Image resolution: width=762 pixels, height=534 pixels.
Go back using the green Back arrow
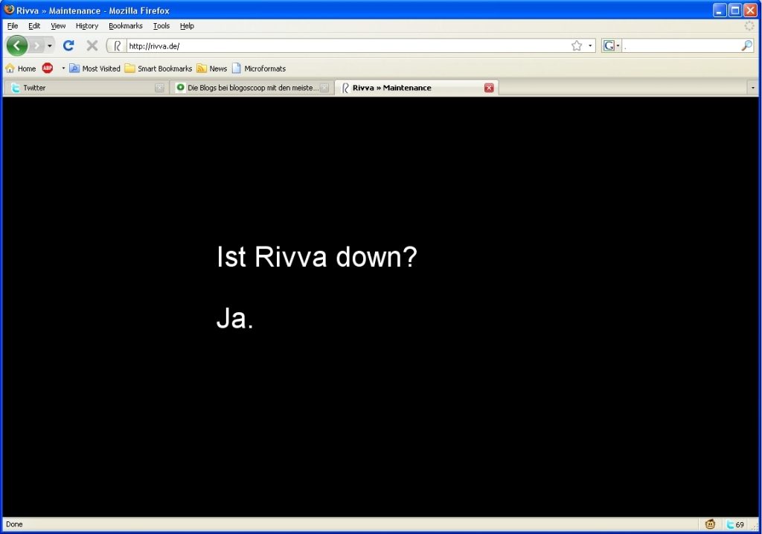click(x=17, y=45)
